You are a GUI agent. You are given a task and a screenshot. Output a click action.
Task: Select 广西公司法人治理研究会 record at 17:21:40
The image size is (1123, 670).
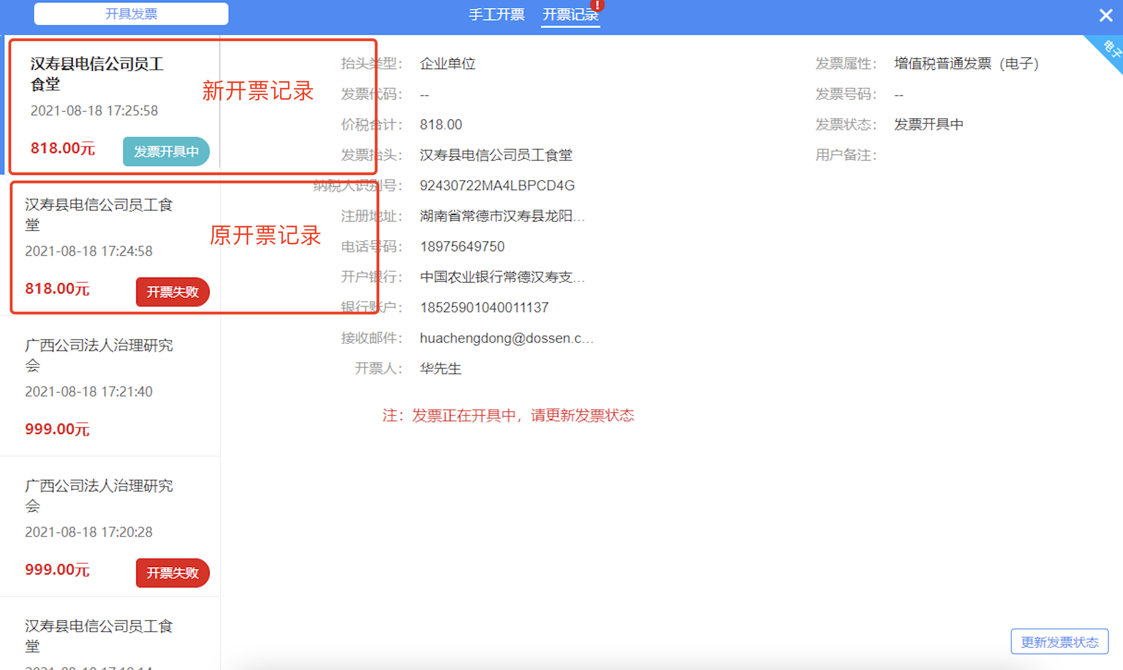click(110, 386)
